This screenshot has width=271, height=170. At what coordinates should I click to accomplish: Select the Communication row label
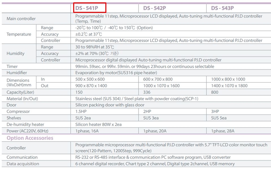point(22,157)
